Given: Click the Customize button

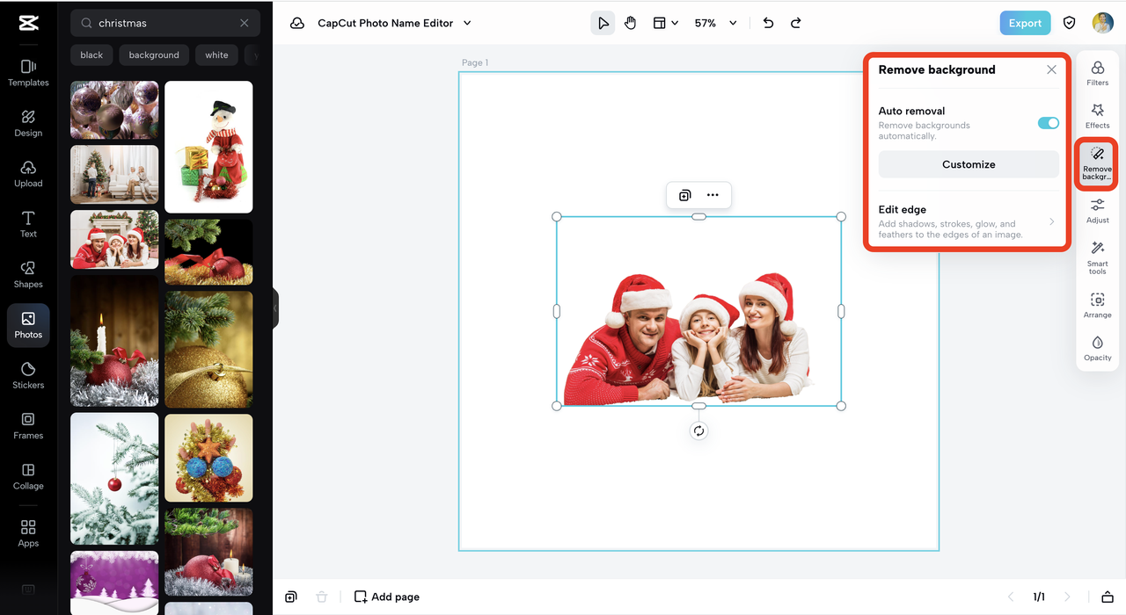Looking at the screenshot, I should point(969,164).
